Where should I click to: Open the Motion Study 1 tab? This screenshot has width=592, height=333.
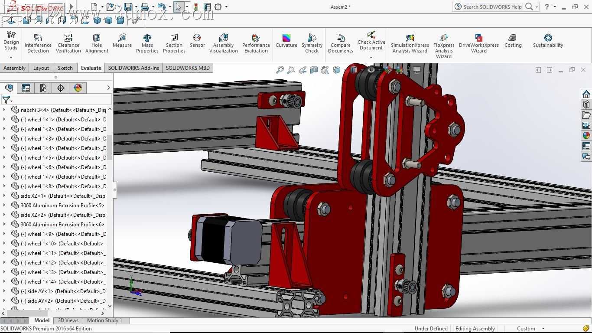point(104,320)
